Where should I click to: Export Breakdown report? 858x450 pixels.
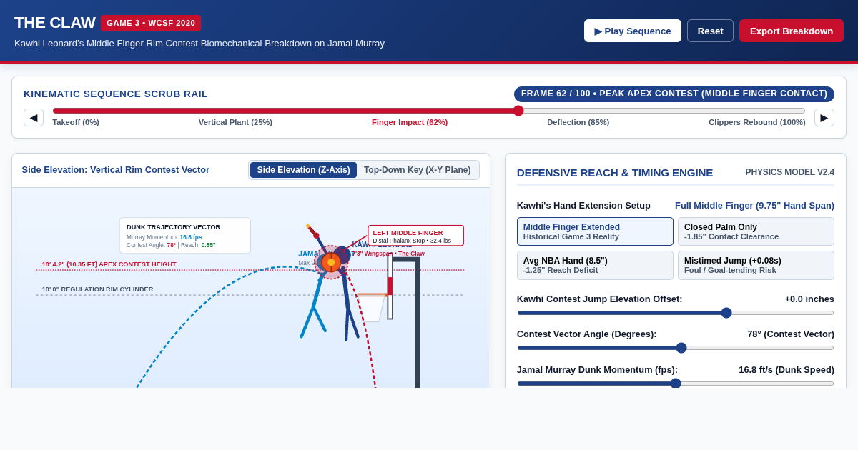pyautogui.click(x=792, y=31)
